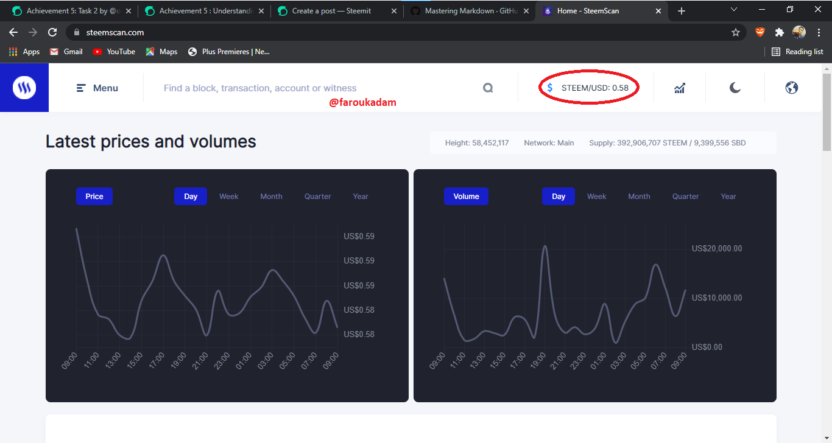Viewport: 832px width, 443px height.
Task: Reload the page
Action: coord(52,32)
